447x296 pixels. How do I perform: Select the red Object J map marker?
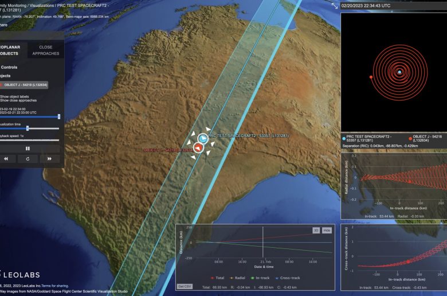pos(197,148)
